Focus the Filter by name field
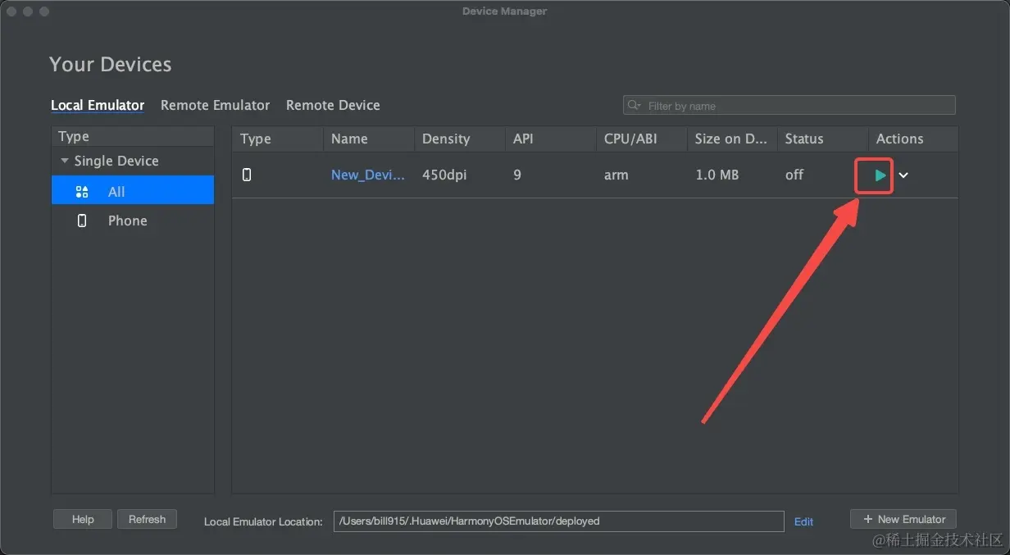 pos(795,106)
